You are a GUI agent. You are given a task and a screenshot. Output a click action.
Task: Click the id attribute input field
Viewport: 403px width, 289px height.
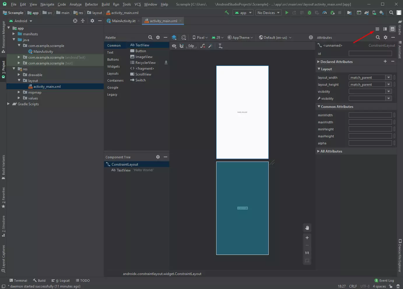(370, 53)
